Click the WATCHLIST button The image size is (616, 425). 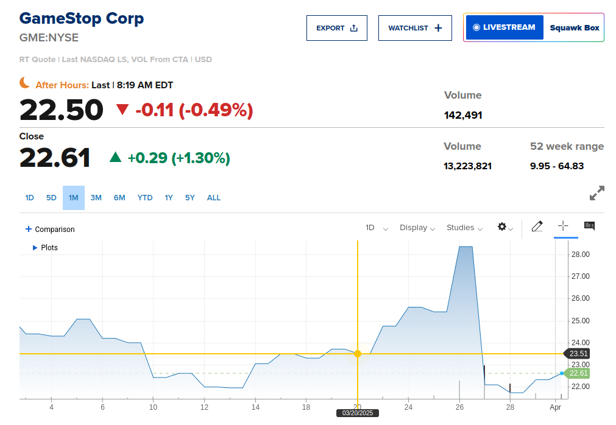click(x=415, y=28)
